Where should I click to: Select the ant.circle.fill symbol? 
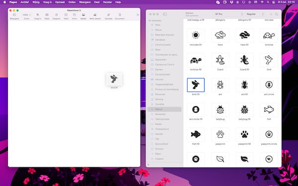point(196,110)
